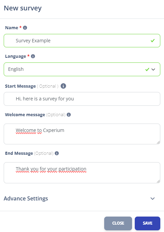Click the End Message textarea resize handle

[x=158, y=181]
